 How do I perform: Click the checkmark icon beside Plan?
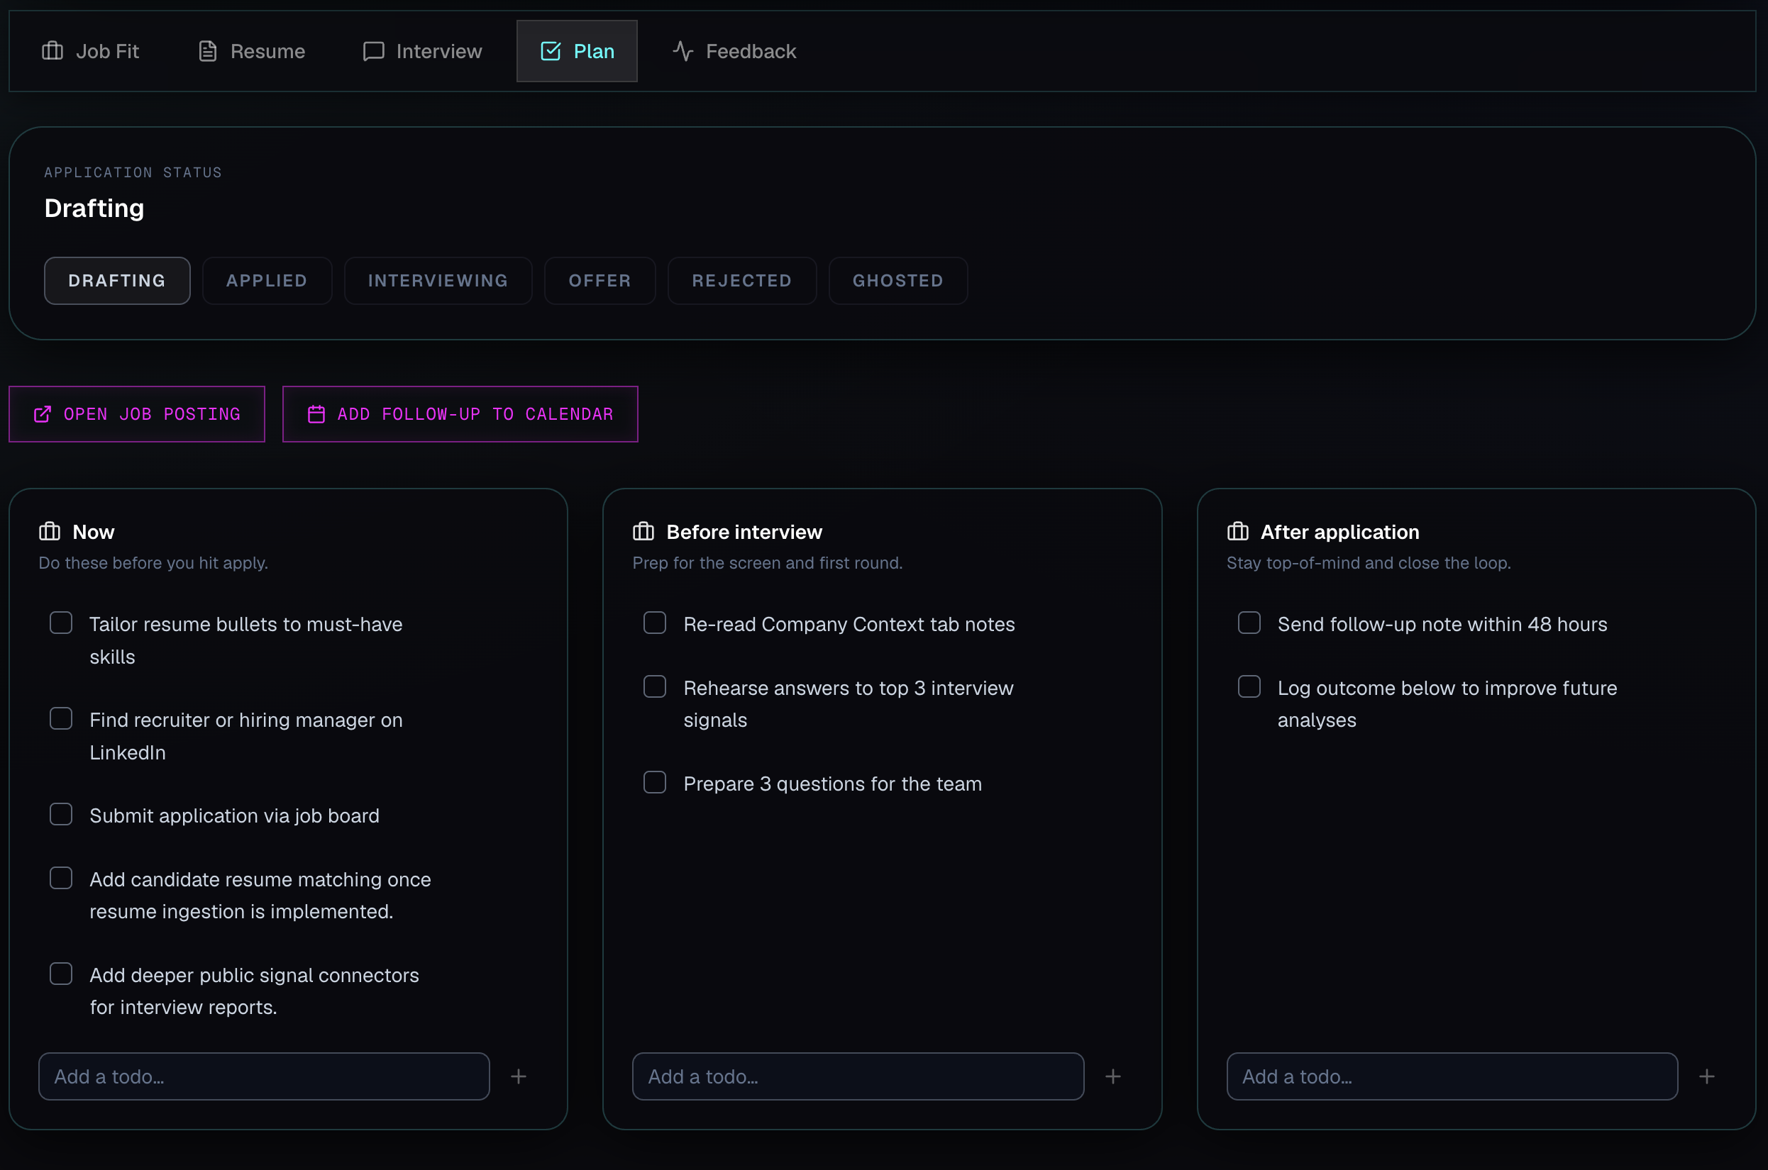[551, 51]
